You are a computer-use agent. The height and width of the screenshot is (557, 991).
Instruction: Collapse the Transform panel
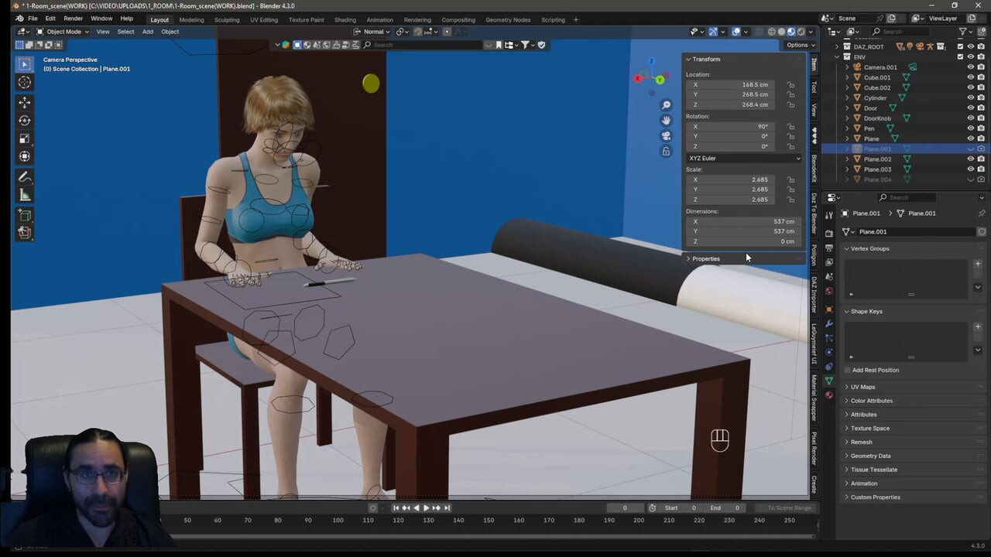tap(705, 60)
